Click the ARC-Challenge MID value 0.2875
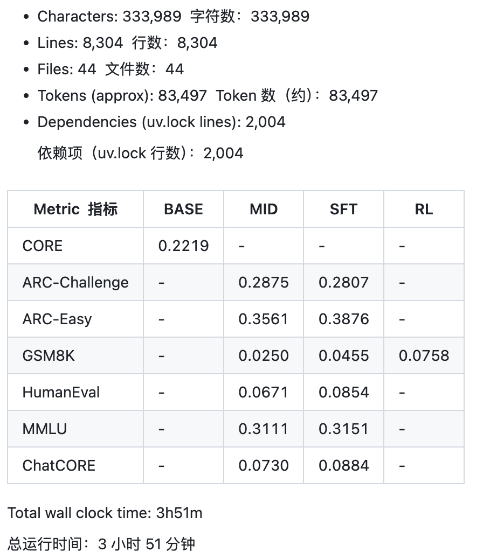The height and width of the screenshot is (559, 497). tap(264, 283)
